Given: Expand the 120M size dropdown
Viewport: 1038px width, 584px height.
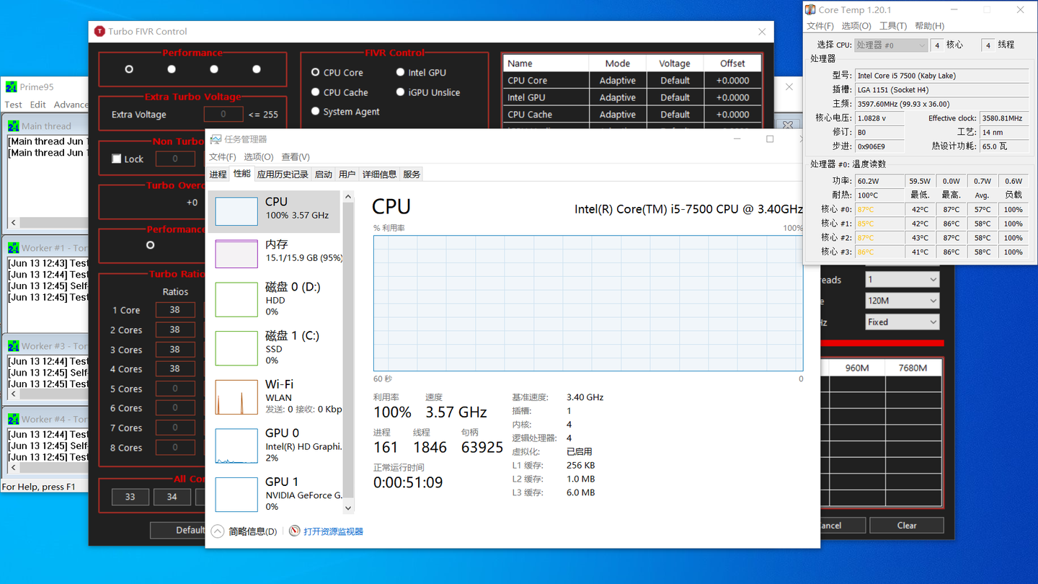Looking at the screenshot, I should coord(902,301).
